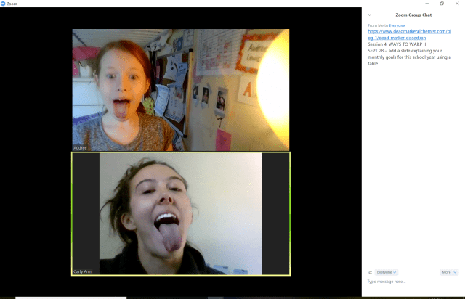Click the "Audree" name label on video
This screenshot has width=465, height=299.
tap(80, 147)
